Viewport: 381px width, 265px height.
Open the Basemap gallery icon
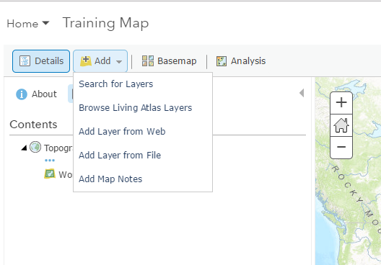pyautogui.click(x=148, y=61)
